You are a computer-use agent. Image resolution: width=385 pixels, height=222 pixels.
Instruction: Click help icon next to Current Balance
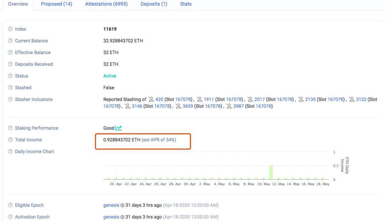[x=10, y=41]
